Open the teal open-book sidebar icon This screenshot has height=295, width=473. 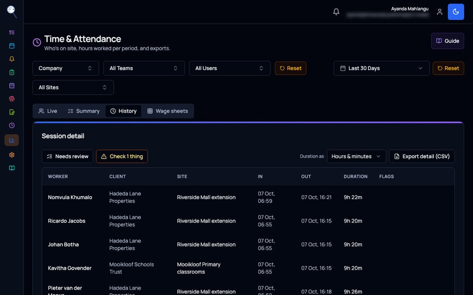(12, 168)
